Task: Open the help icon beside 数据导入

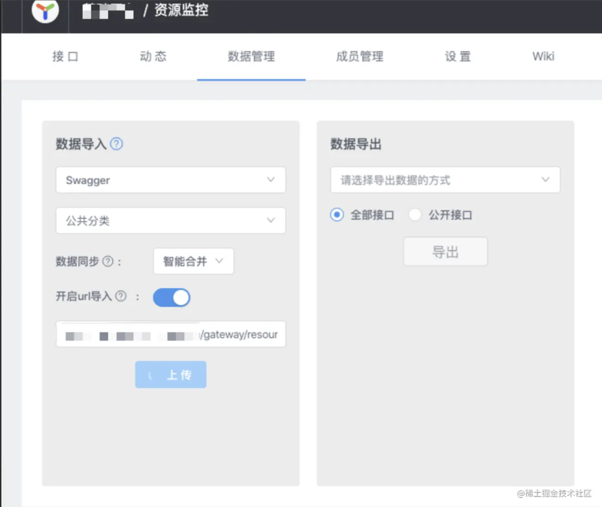Action: point(115,144)
